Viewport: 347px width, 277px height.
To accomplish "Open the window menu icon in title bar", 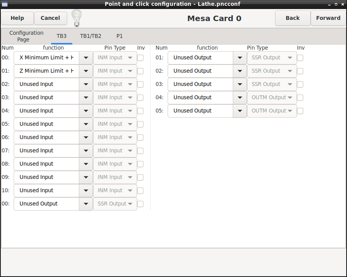I will pos(4,4).
